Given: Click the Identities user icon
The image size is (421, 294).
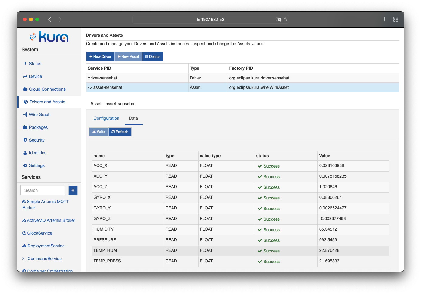Looking at the screenshot, I should (25, 153).
